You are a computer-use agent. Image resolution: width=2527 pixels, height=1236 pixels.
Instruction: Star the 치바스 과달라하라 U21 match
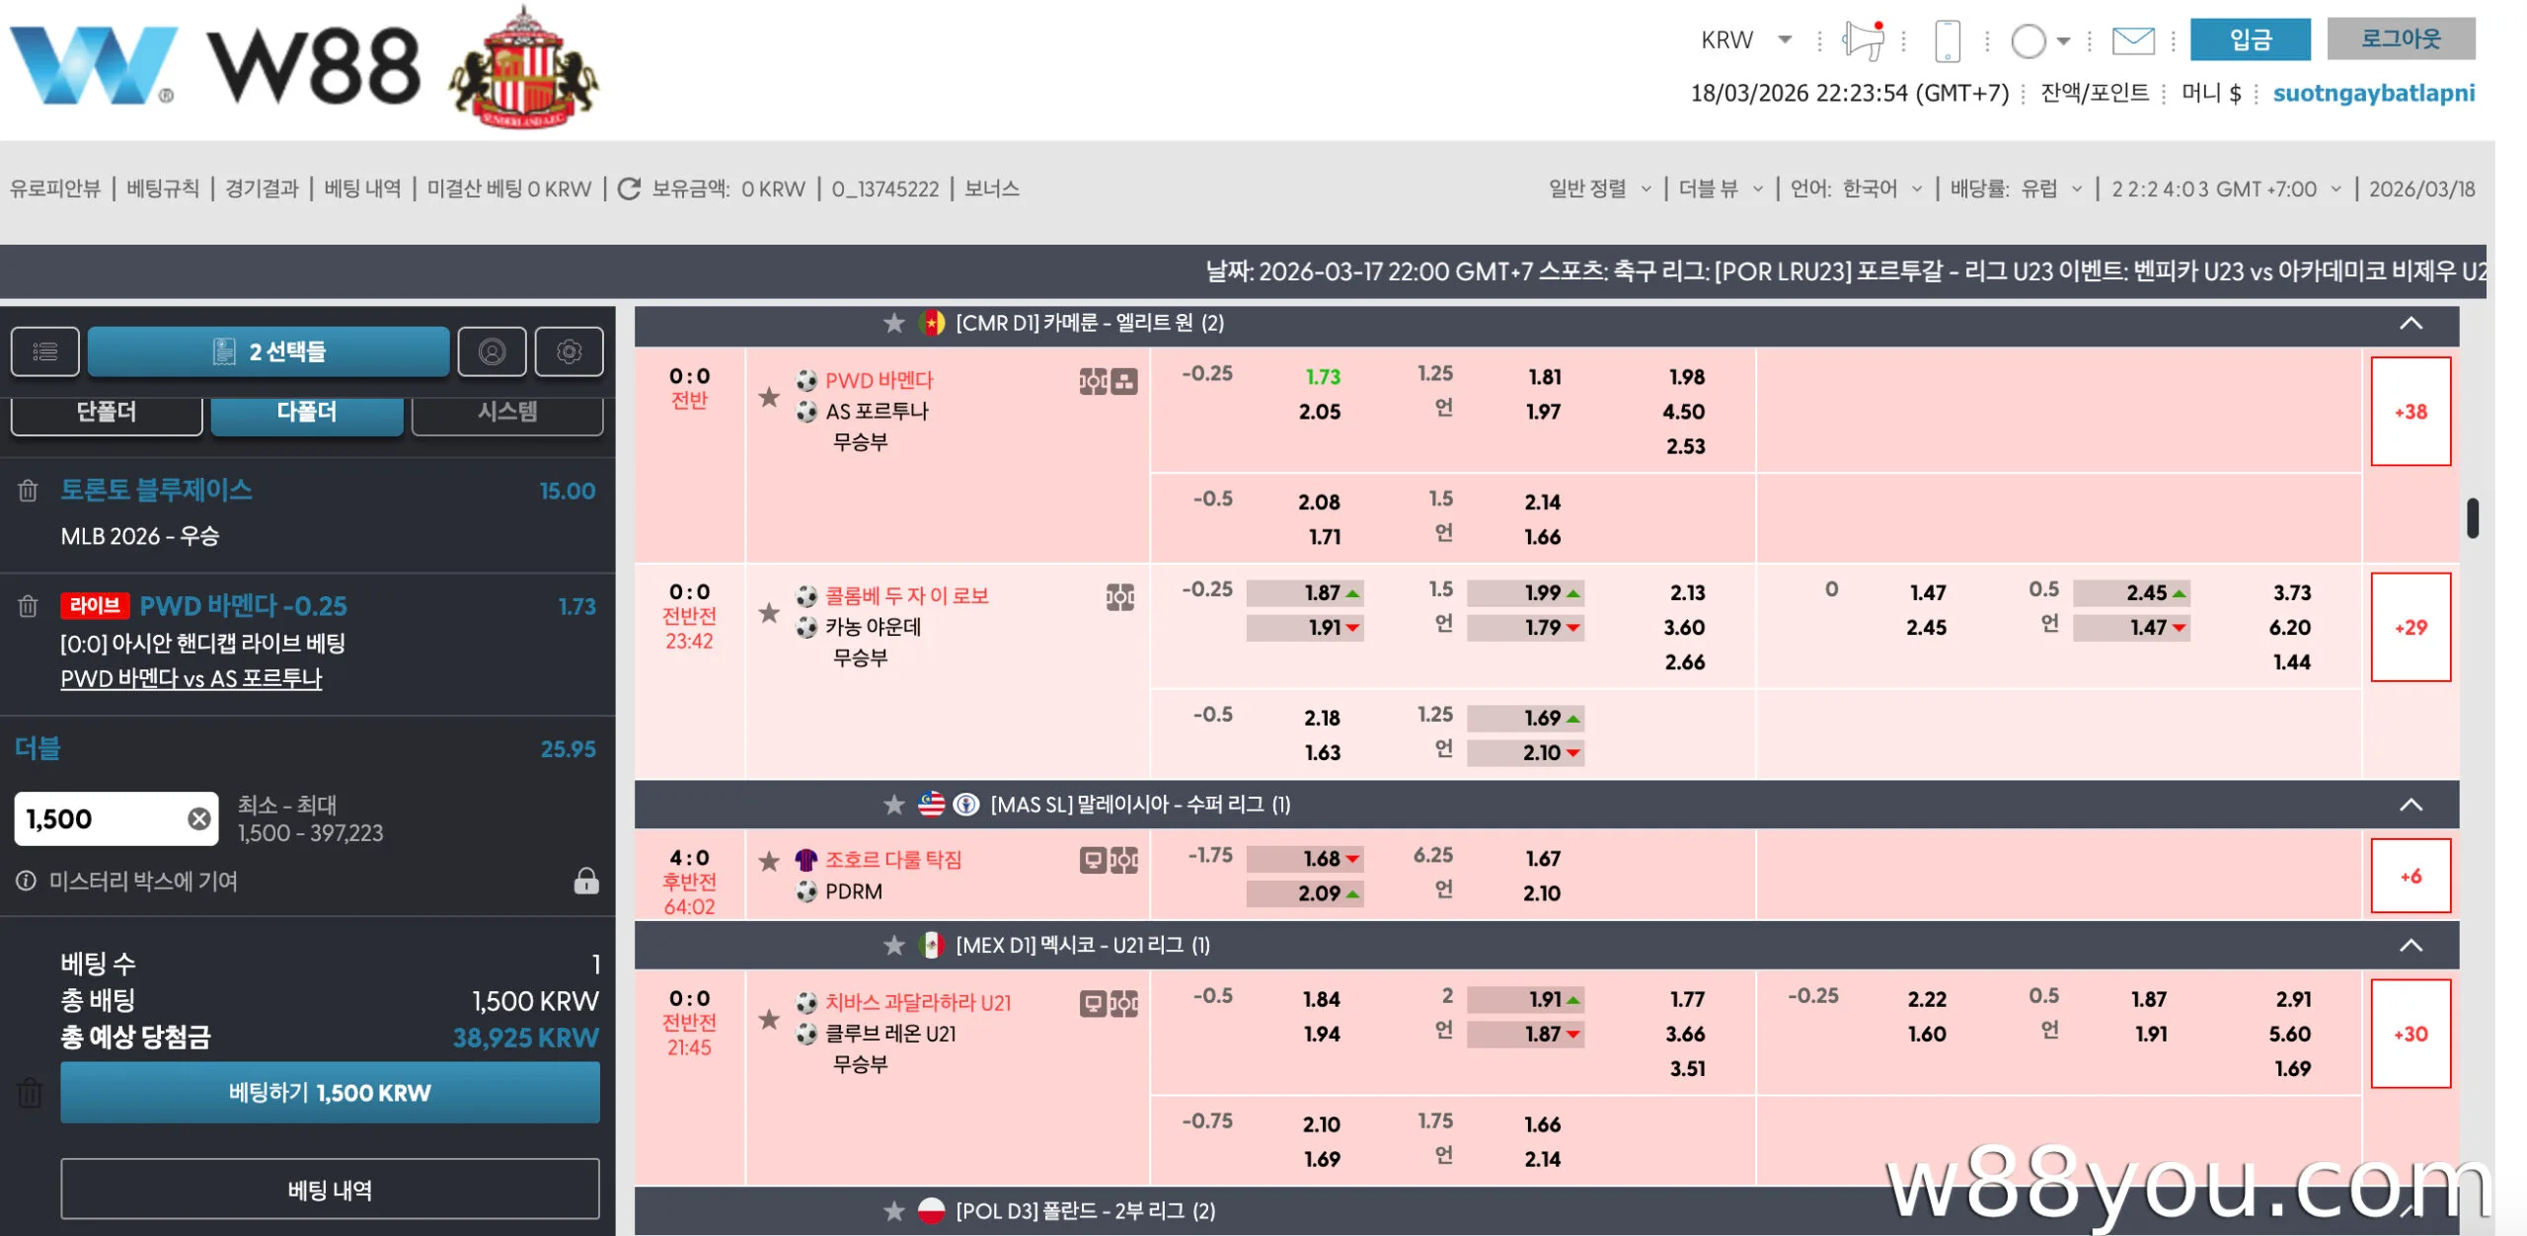tap(770, 1019)
